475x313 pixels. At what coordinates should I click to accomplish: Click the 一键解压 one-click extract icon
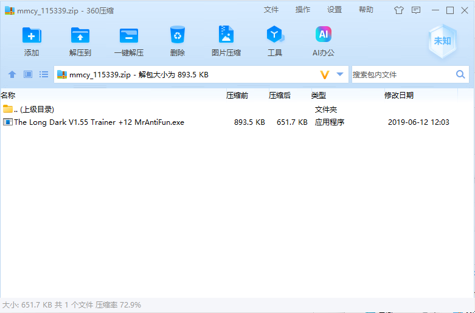[129, 35]
